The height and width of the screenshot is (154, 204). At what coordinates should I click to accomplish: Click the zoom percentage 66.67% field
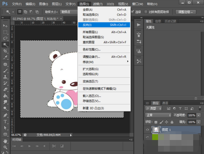coord(16,135)
